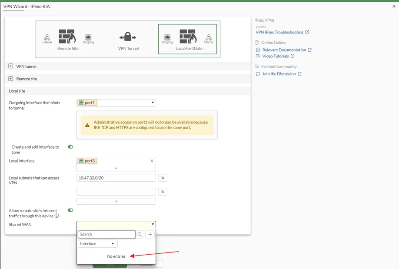Delete the 10.47.32.0/20 subnet entry

pos(163,178)
